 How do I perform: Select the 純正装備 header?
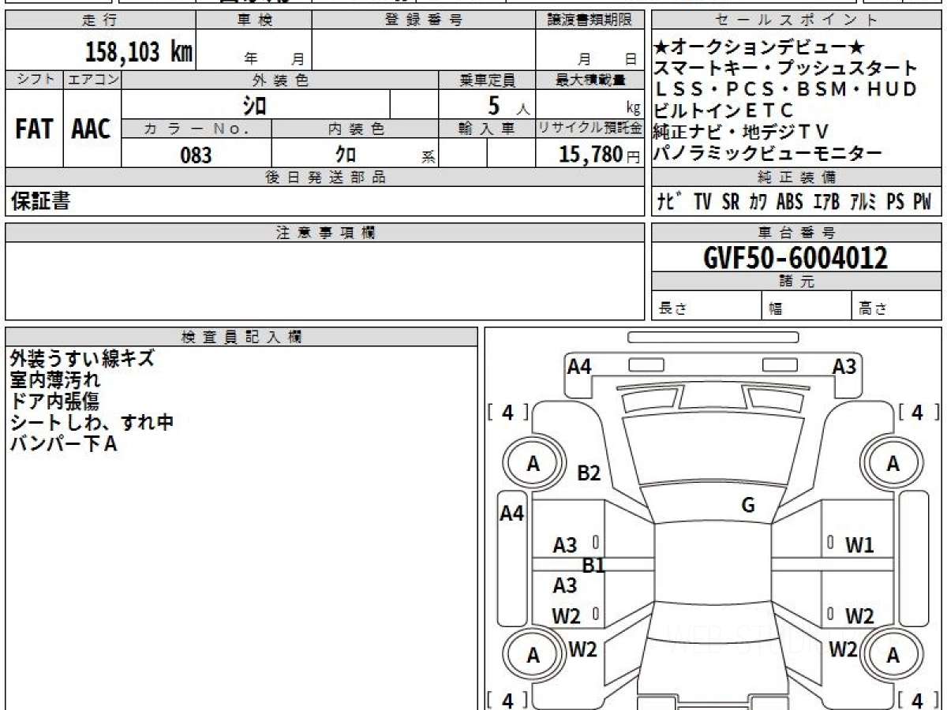click(x=796, y=177)
